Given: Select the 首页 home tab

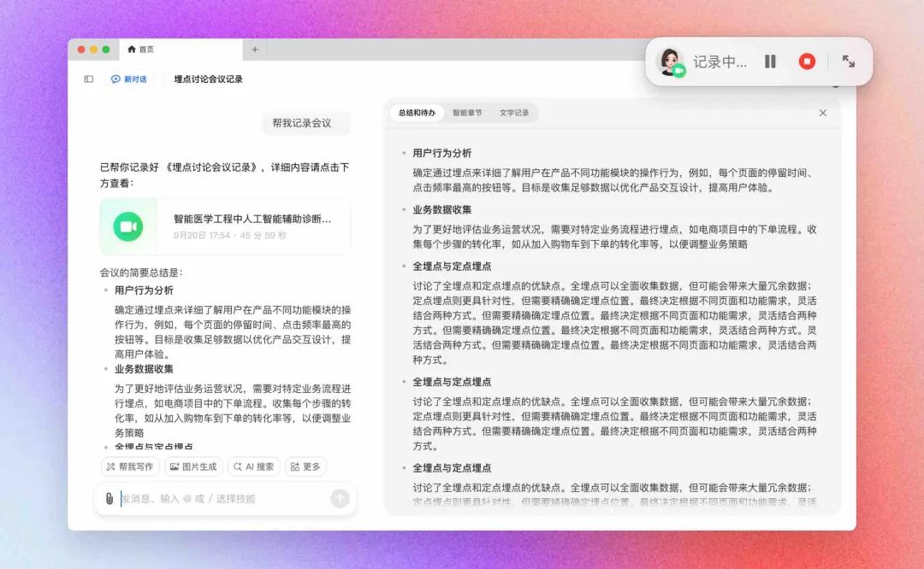Looking at the screenshot, I should click(181, 50).
